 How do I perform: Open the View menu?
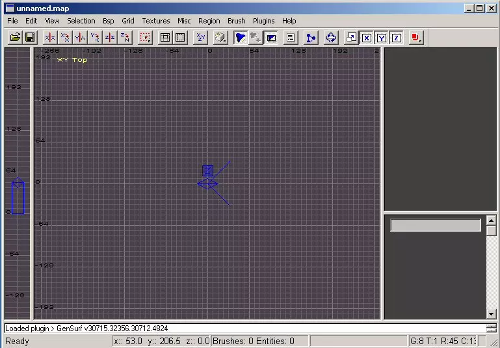pos(52,21)
